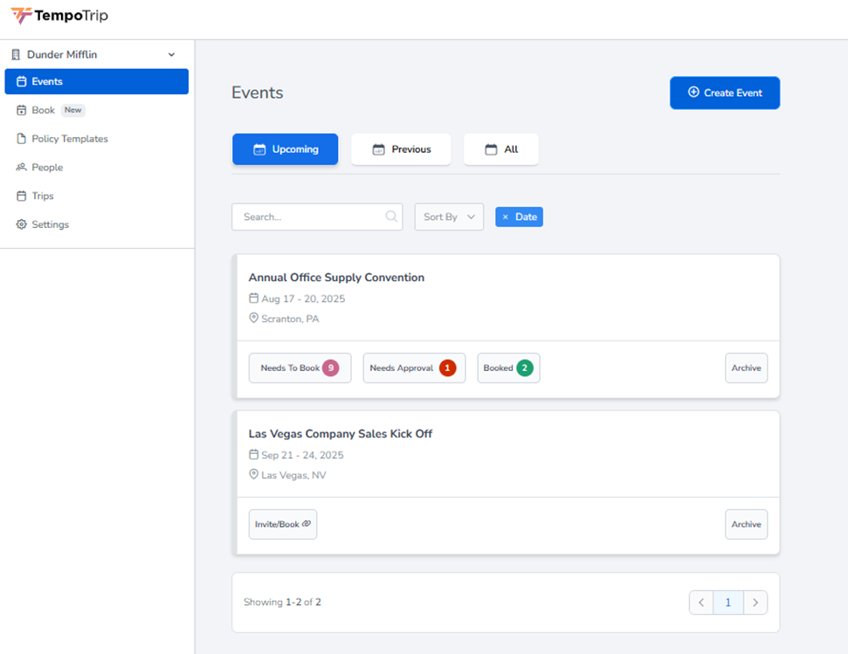The width and height of the screenshot is (848, 654).
Task: Click the events Search input field
Action: pyautogui.click(x=310, y=217)
